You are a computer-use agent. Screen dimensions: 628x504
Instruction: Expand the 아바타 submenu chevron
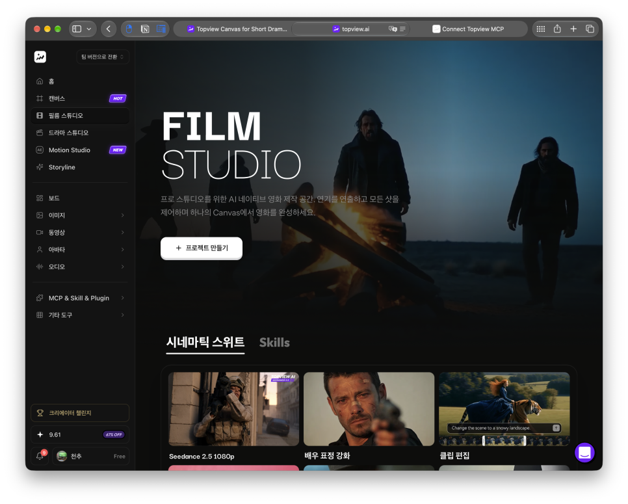tap(123, 250)
